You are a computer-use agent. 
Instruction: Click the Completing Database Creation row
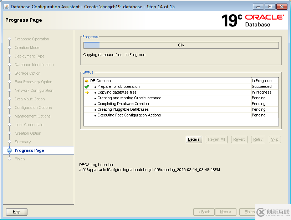[181, 104]
